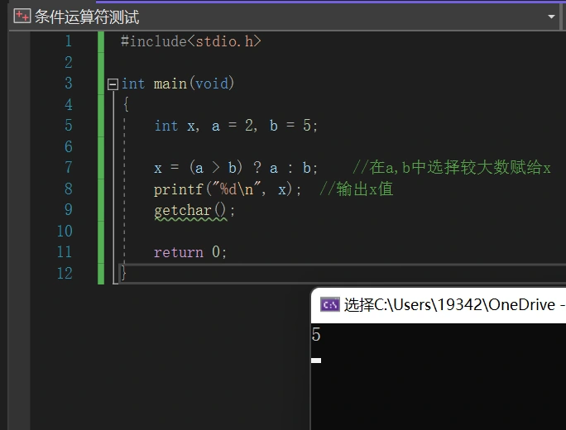Open the 条件运算符测试 navigation dropdown arrow
Image resolution: width=566 pixels, height=430 pixels.
pos(552,17)
